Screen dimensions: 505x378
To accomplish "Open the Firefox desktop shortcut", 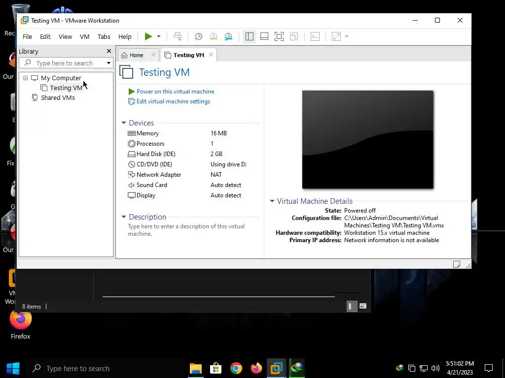I will 20,325.
